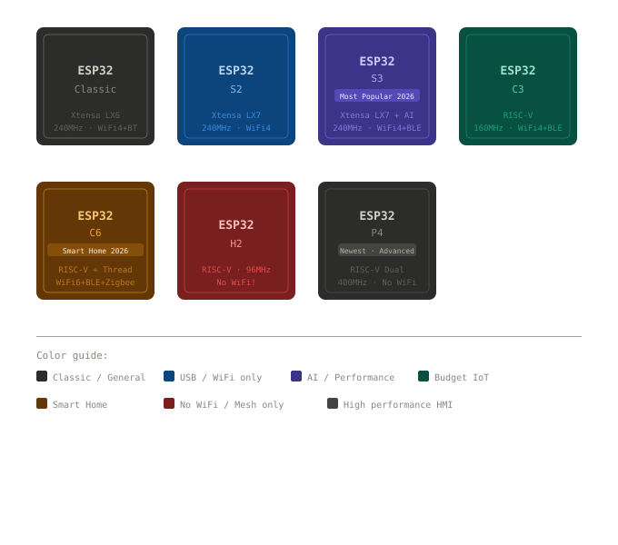Click the 'Classic / General' legend label
The height and width of the screenshot is (545, 618).
(x=99, y=377)
